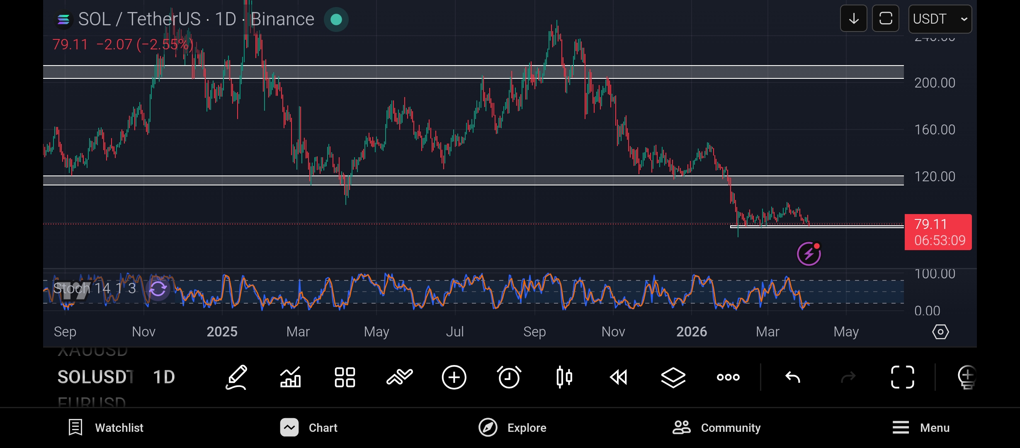Tap the SOL / TetherUS chart title
This screenshot has width=1020, height=448.
(x=196, y=19)
